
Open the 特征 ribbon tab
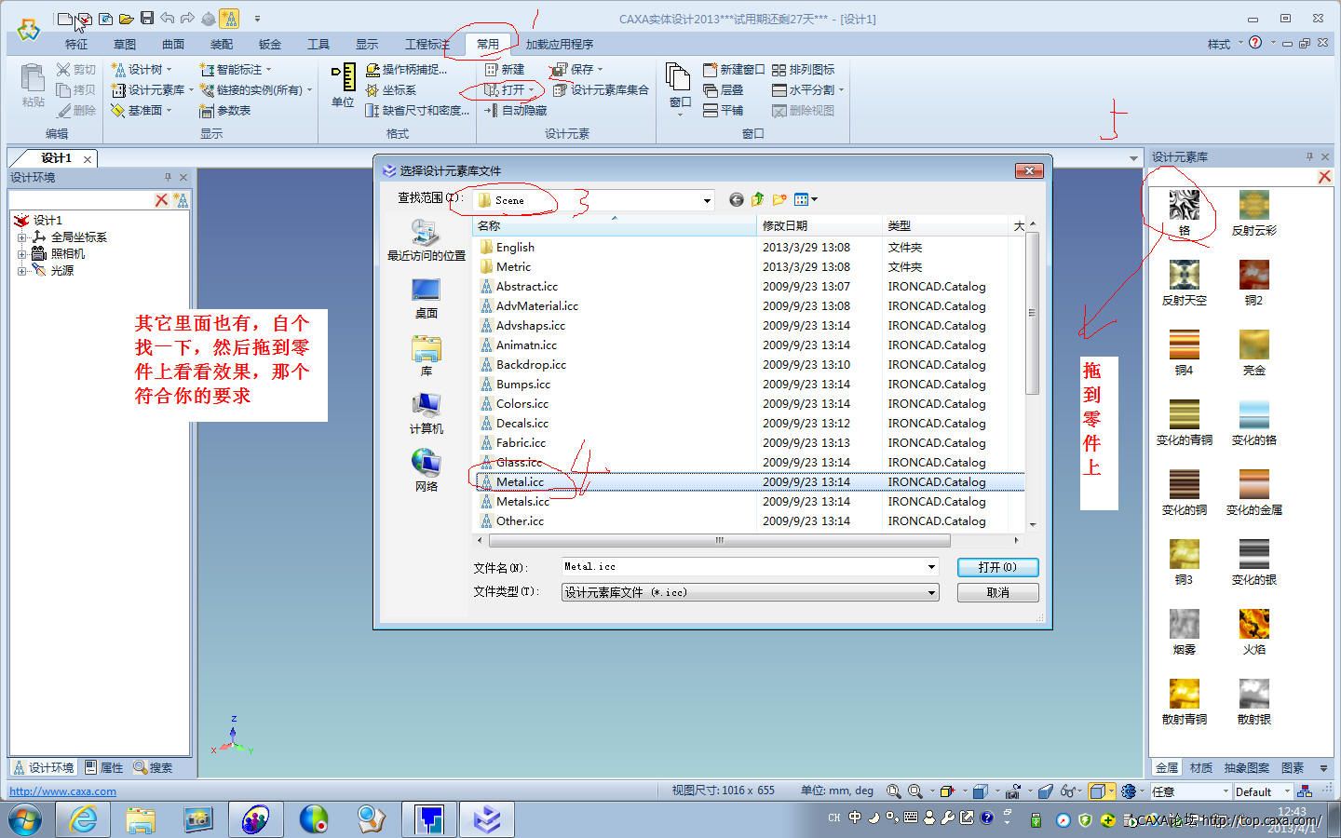pyautogui.click(x=76, y=44)
